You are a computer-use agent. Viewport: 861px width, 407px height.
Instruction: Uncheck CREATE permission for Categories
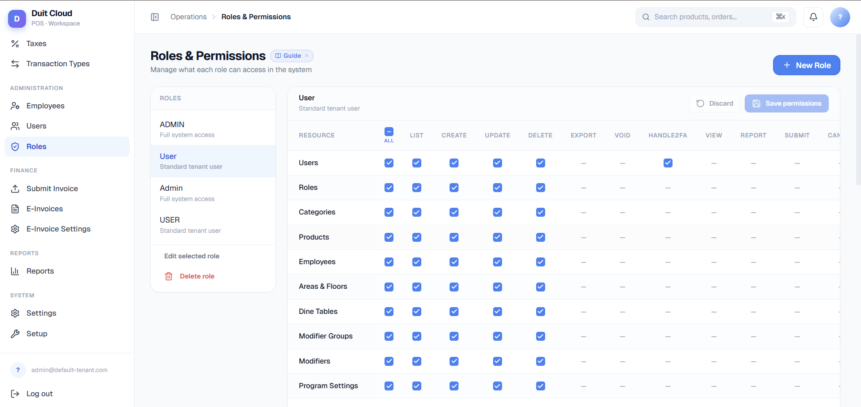click(454, 212)
